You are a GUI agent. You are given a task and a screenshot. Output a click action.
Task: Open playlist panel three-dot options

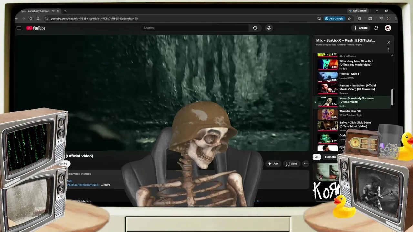point(388,50)
